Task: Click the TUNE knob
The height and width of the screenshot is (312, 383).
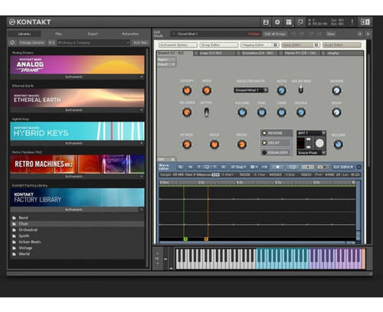Action: tap(281, 112)
